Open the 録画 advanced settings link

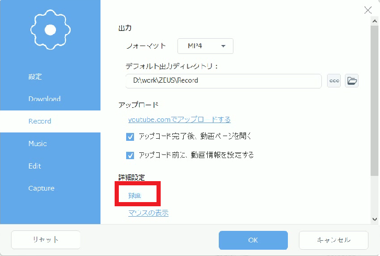click(x=135, y=195)
